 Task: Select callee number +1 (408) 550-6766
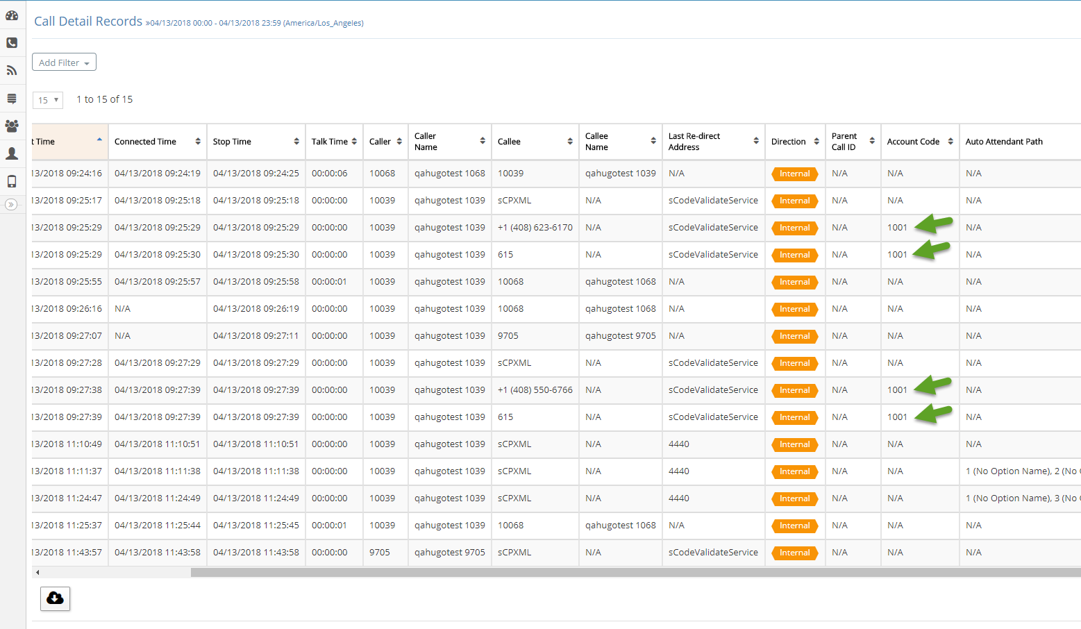[535, 390]
